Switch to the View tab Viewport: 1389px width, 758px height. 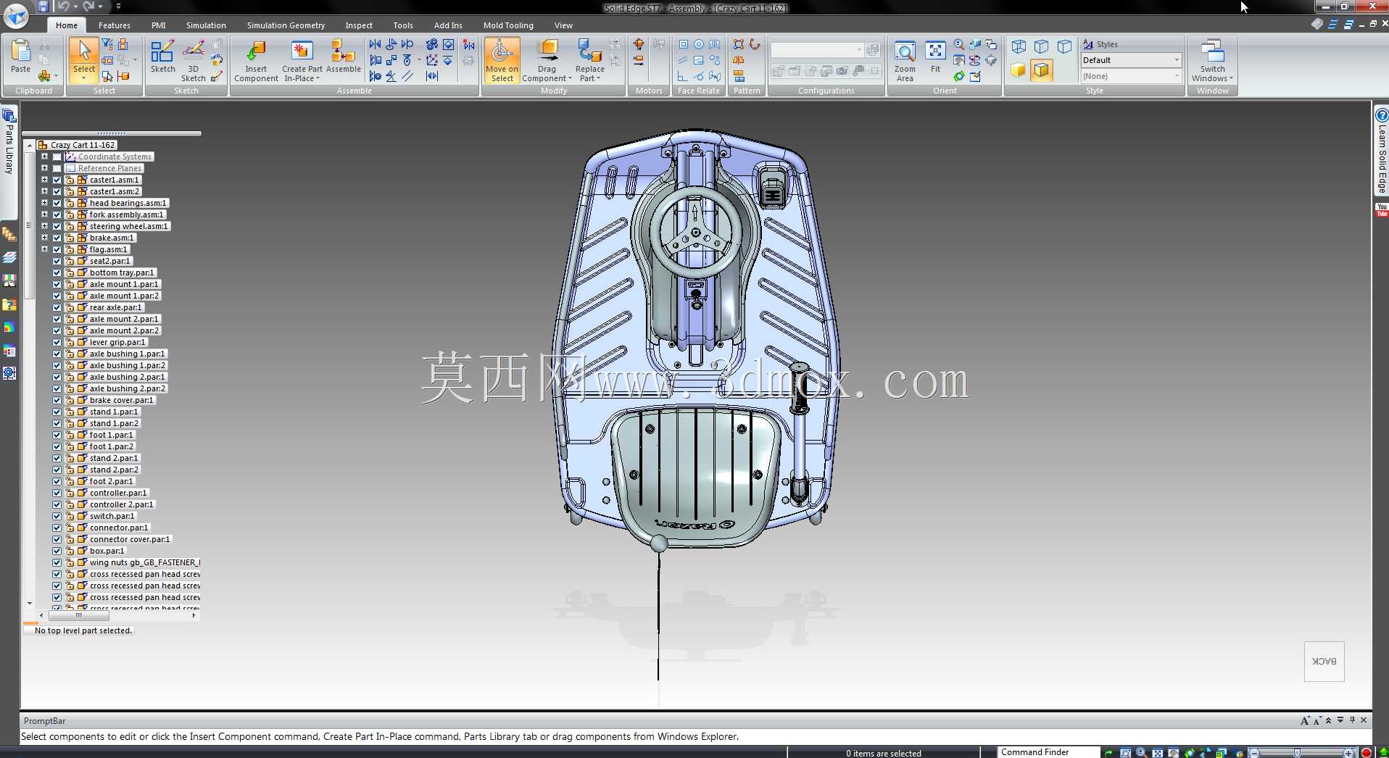pyautogui.click(x=563, y=25)
